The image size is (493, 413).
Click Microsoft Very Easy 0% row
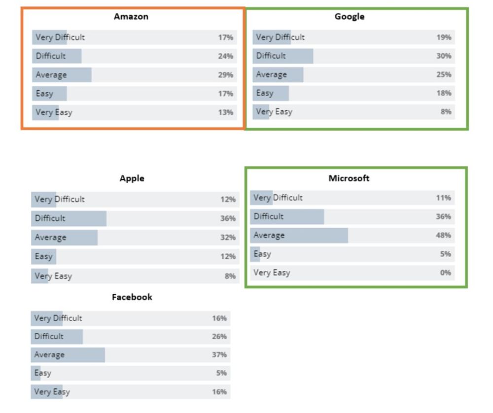pyautogui.click(x=352, y=273)
